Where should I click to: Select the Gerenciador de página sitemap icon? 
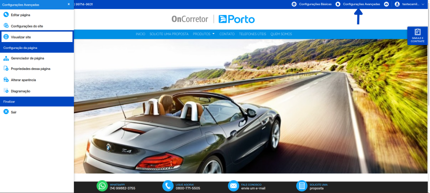(x=6, y=58)
